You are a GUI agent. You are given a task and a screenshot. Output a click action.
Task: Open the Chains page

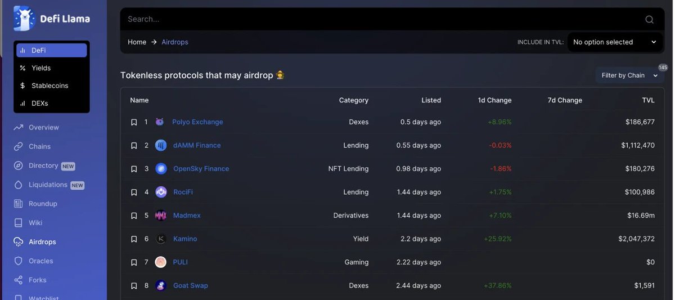tap(39, 146)
